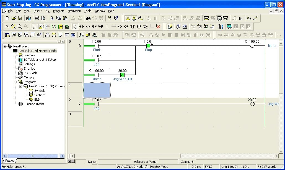Click the Stop contact I: 0.01
The height and width of the screenshot is (170, 285).
[148, 45]
